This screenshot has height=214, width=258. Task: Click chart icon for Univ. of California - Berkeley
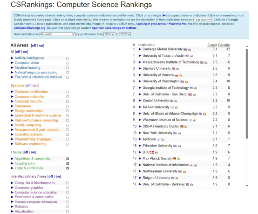pos(191,184)
